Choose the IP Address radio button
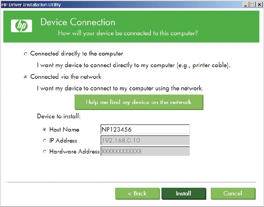 pyautogui.click(x=45, y=141)
